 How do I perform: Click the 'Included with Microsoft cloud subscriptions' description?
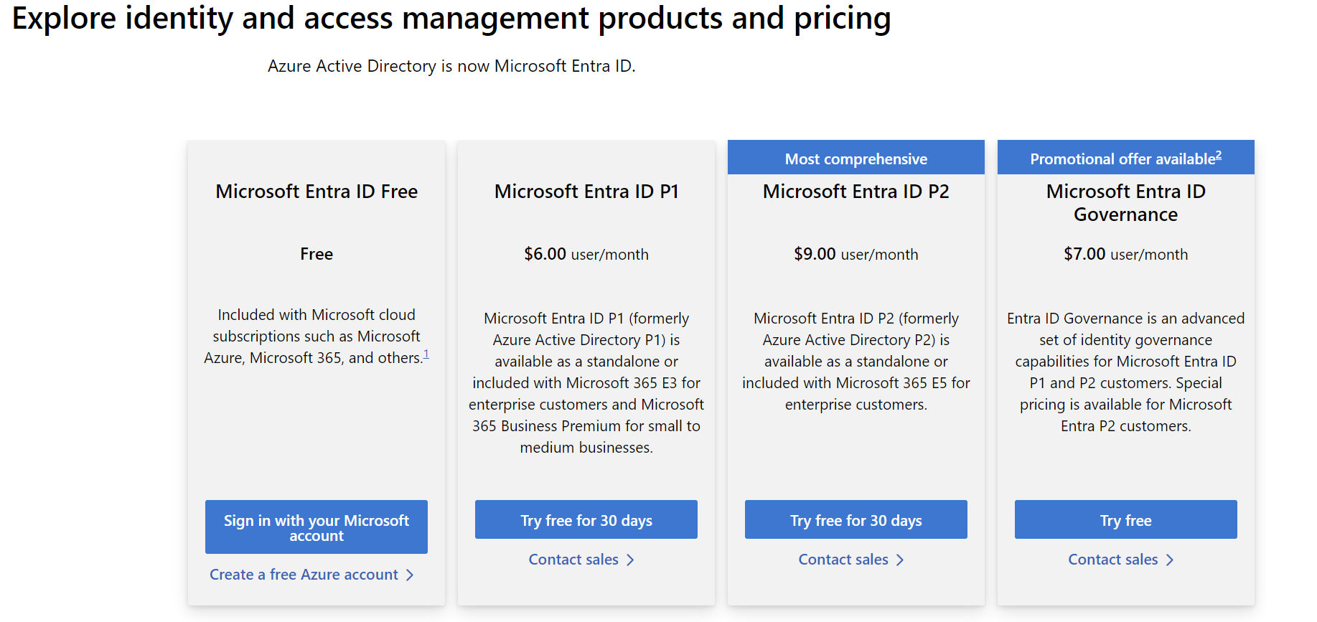point(317,336)
